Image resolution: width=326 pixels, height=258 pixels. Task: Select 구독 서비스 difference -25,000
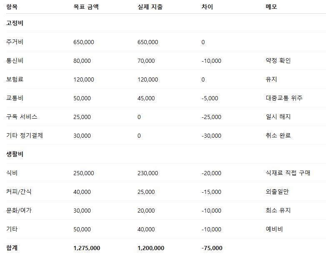point(211,117)
